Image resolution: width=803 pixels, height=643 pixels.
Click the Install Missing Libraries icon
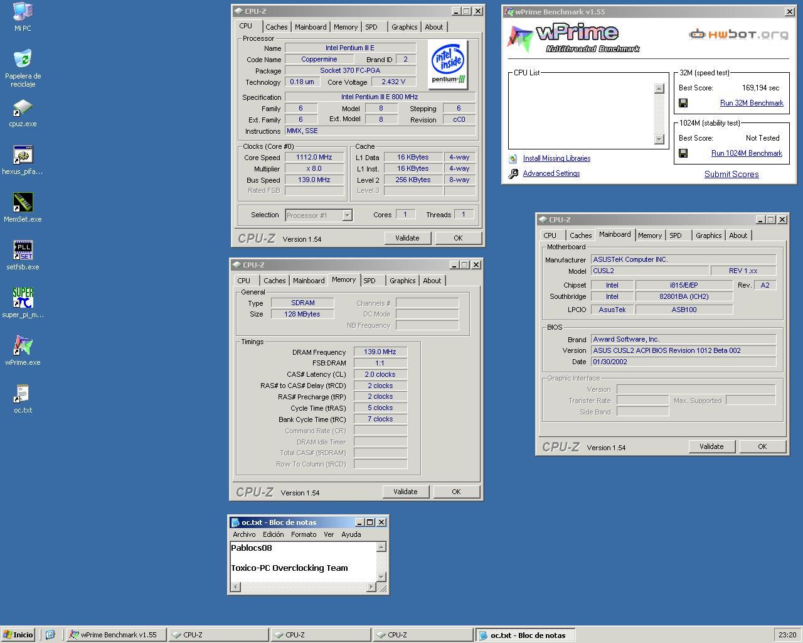[513, 158]
